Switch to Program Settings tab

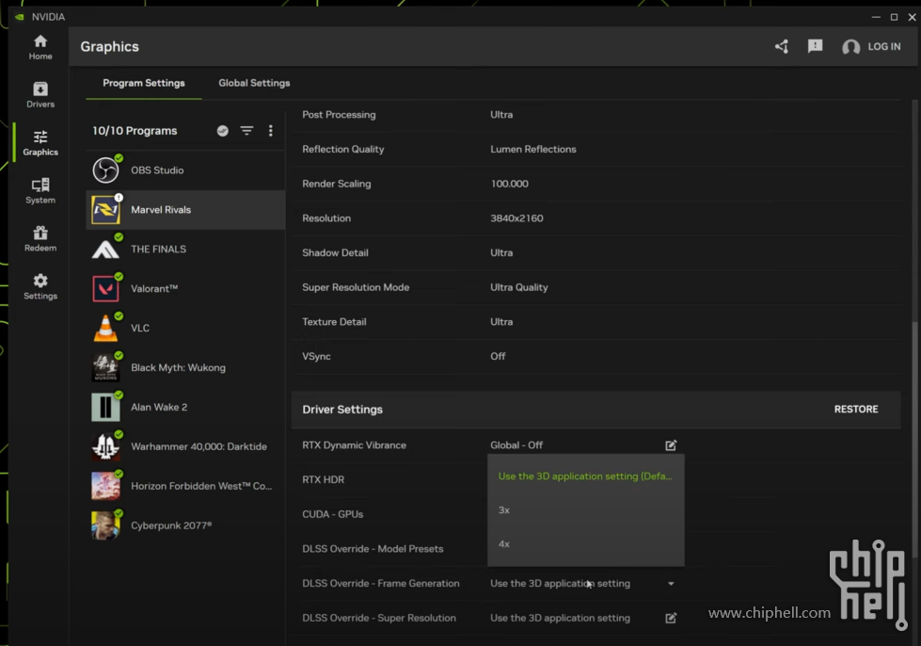(x=144, y=83)
